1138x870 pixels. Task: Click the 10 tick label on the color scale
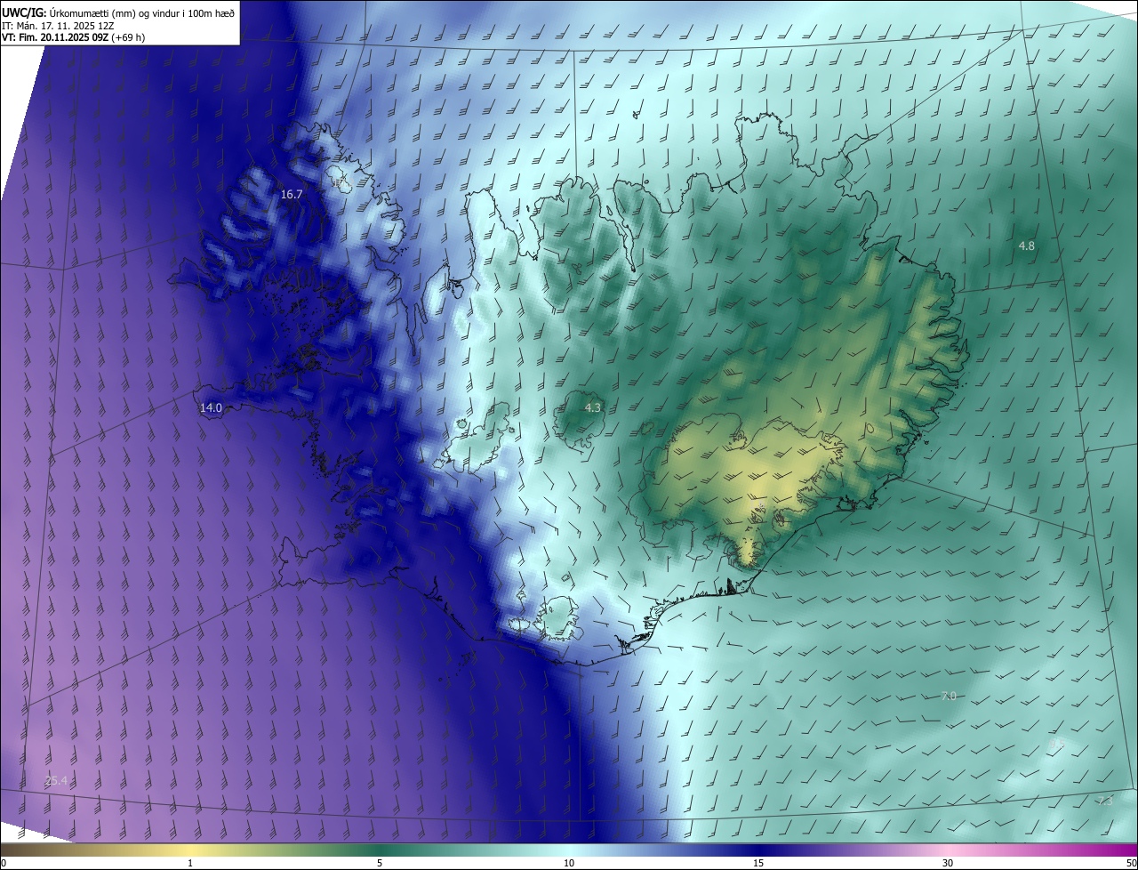[x=569, y=863]
